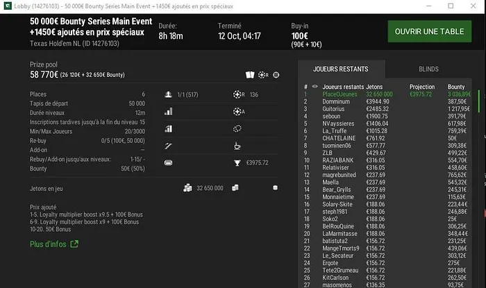
Task: Click the external link icon beside Plus d'infos
Action: pos(74,244)
